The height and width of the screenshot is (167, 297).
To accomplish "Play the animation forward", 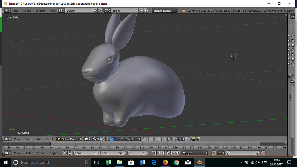I will click(x=168, y=153).
